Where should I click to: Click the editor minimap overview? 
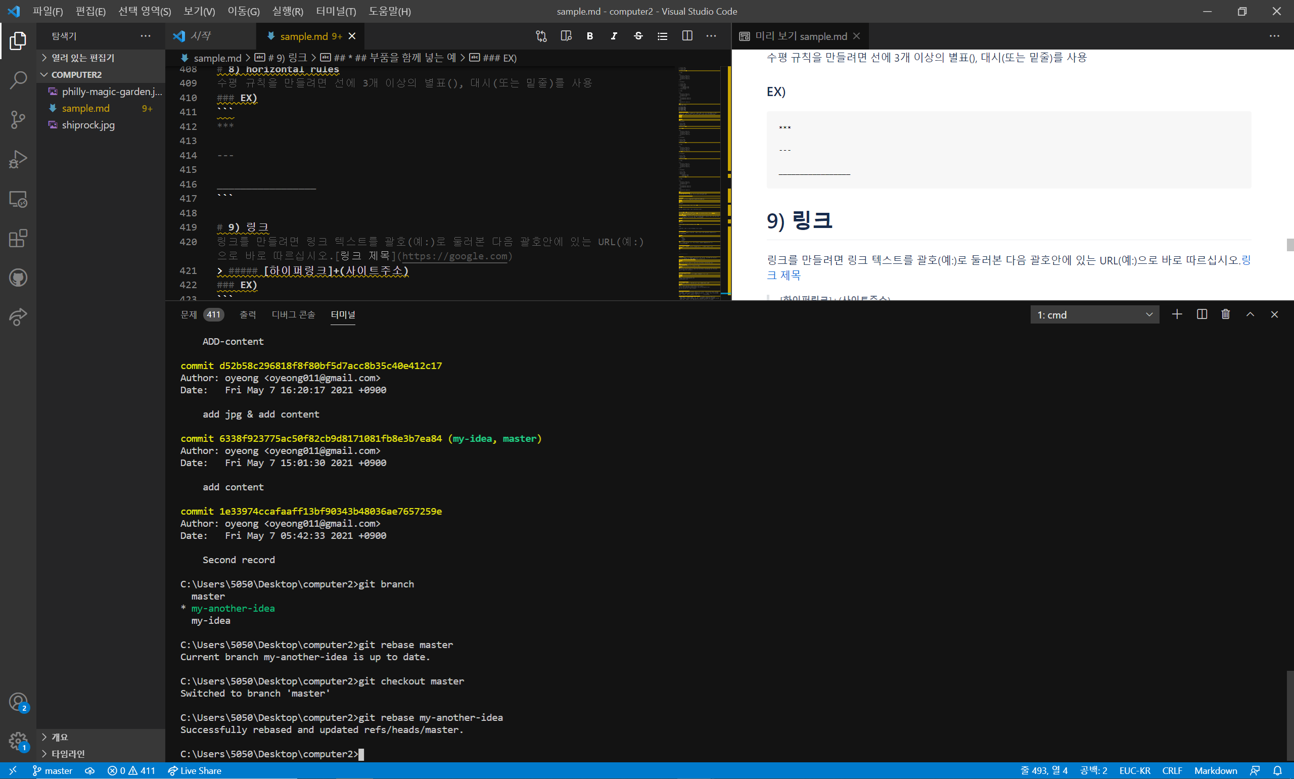point(699,182)
